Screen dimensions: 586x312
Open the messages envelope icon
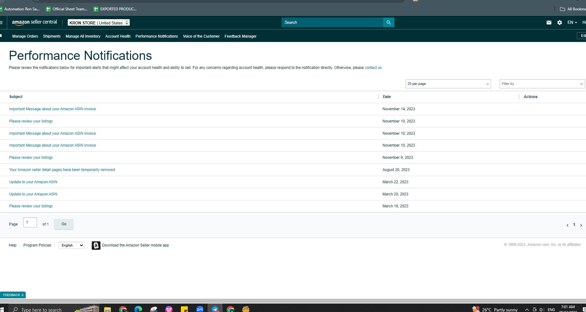pyautogui.click(x=549, y=23)
